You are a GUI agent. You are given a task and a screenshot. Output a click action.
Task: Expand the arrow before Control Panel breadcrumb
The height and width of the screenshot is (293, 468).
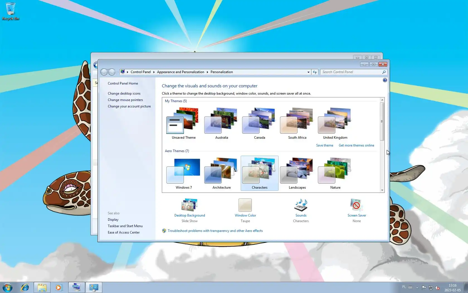[x=127, y=72]
